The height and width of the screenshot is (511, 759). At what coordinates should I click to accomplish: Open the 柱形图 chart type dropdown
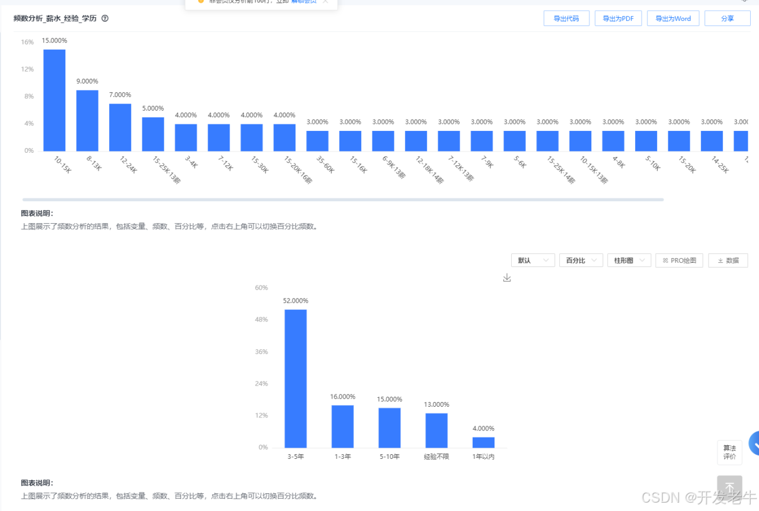629,261
